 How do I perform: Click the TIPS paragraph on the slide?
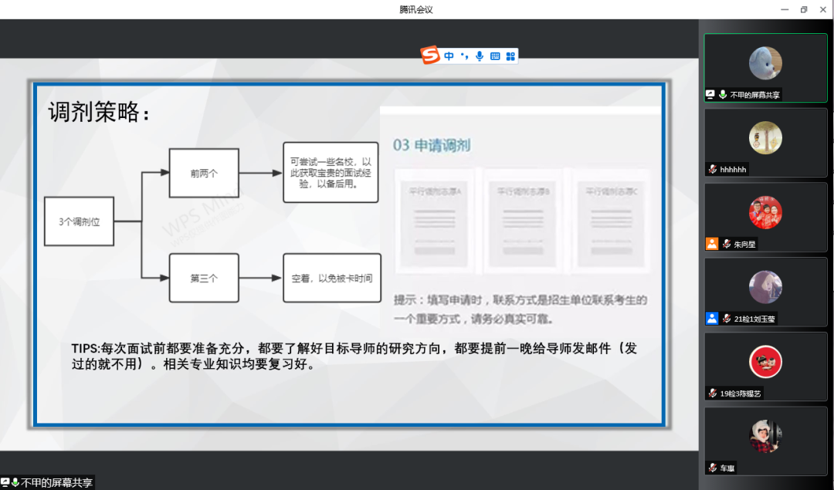pyautogui.click(x=354, y=356)
